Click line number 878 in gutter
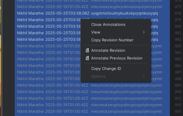 coord(178,13)
